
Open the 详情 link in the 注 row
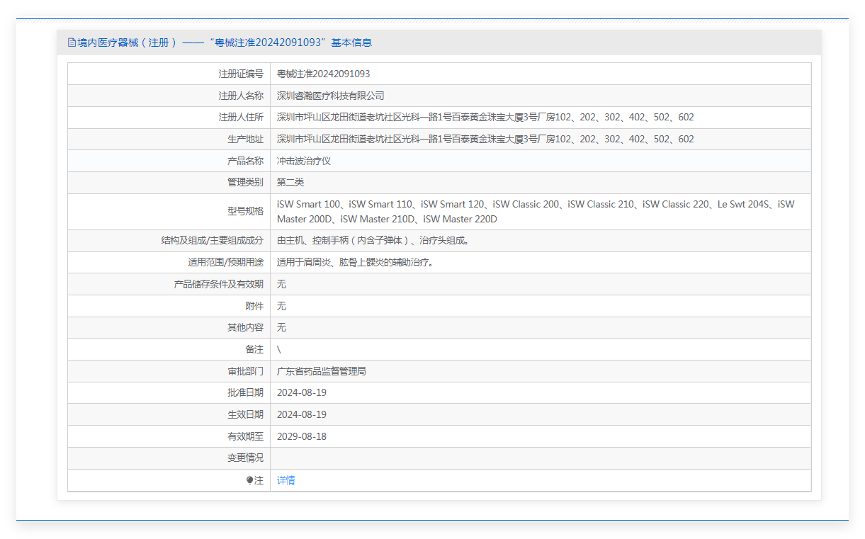(285, 480)
